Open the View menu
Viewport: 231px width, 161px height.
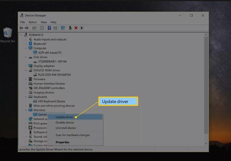click(44, 22)
